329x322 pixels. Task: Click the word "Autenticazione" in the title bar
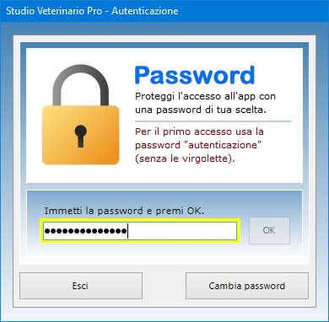click(x=145, y=11)
